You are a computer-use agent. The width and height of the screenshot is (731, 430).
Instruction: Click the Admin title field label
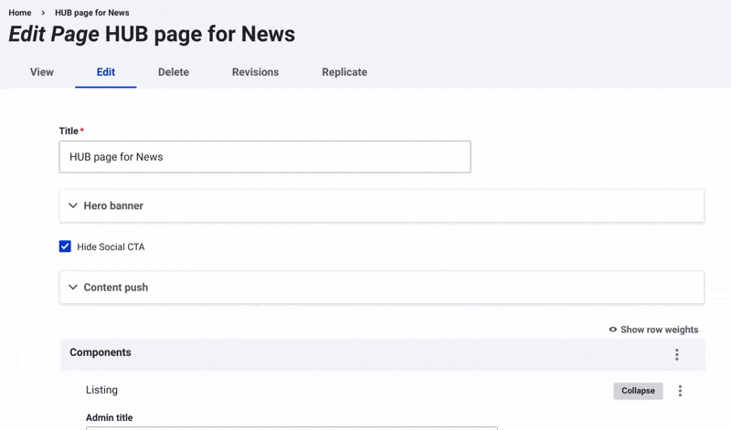[109, 417]
